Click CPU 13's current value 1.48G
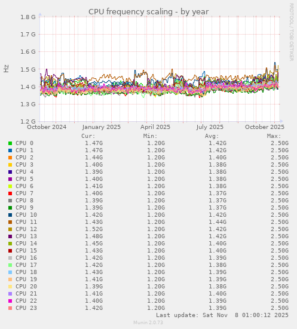The height and width of the screenshot is (329, 297). coord(94,236)
